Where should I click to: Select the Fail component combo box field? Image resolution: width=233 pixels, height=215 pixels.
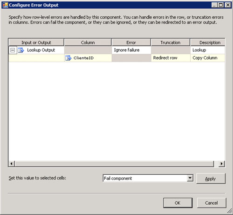point(148,178)
